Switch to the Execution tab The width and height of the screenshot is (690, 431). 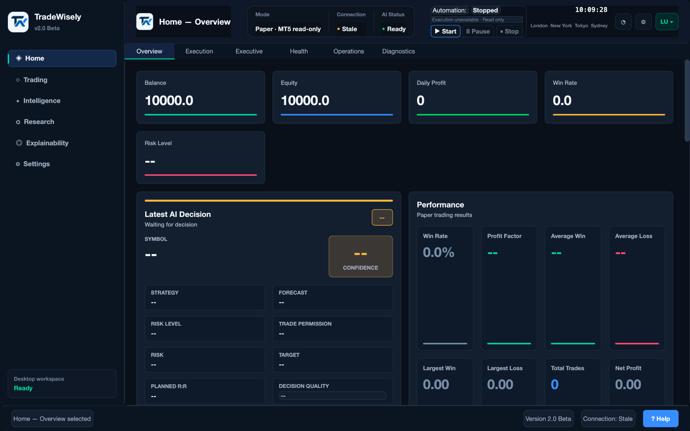[x=199, y=51]
